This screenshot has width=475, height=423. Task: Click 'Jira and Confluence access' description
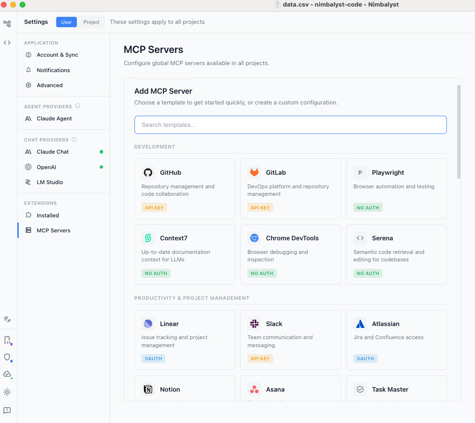(388, 337)
